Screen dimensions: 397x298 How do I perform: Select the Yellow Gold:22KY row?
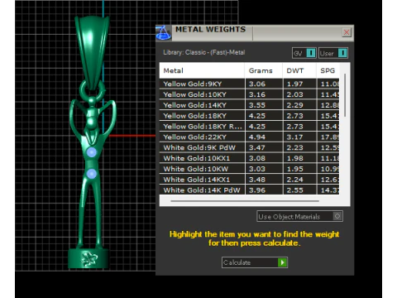pyautogui.click(x=249, y=137)
